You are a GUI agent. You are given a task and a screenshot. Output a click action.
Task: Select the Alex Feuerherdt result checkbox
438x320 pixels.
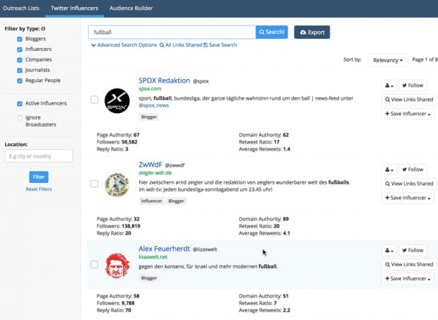(95, 264)
